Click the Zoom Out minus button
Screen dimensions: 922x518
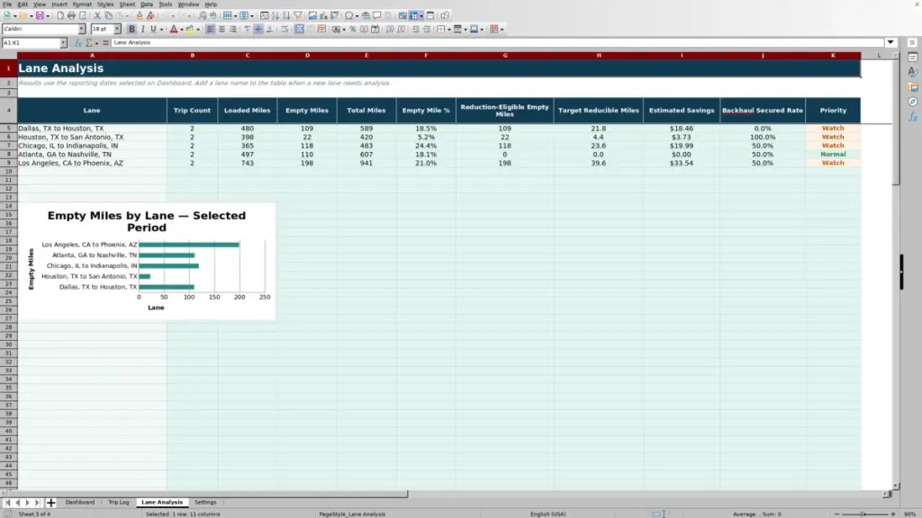pyautogui.click(x=837, y=514)
